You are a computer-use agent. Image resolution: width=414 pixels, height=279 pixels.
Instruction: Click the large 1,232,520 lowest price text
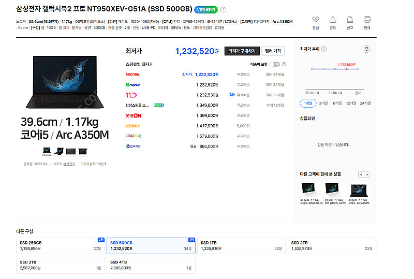[197, 51]
